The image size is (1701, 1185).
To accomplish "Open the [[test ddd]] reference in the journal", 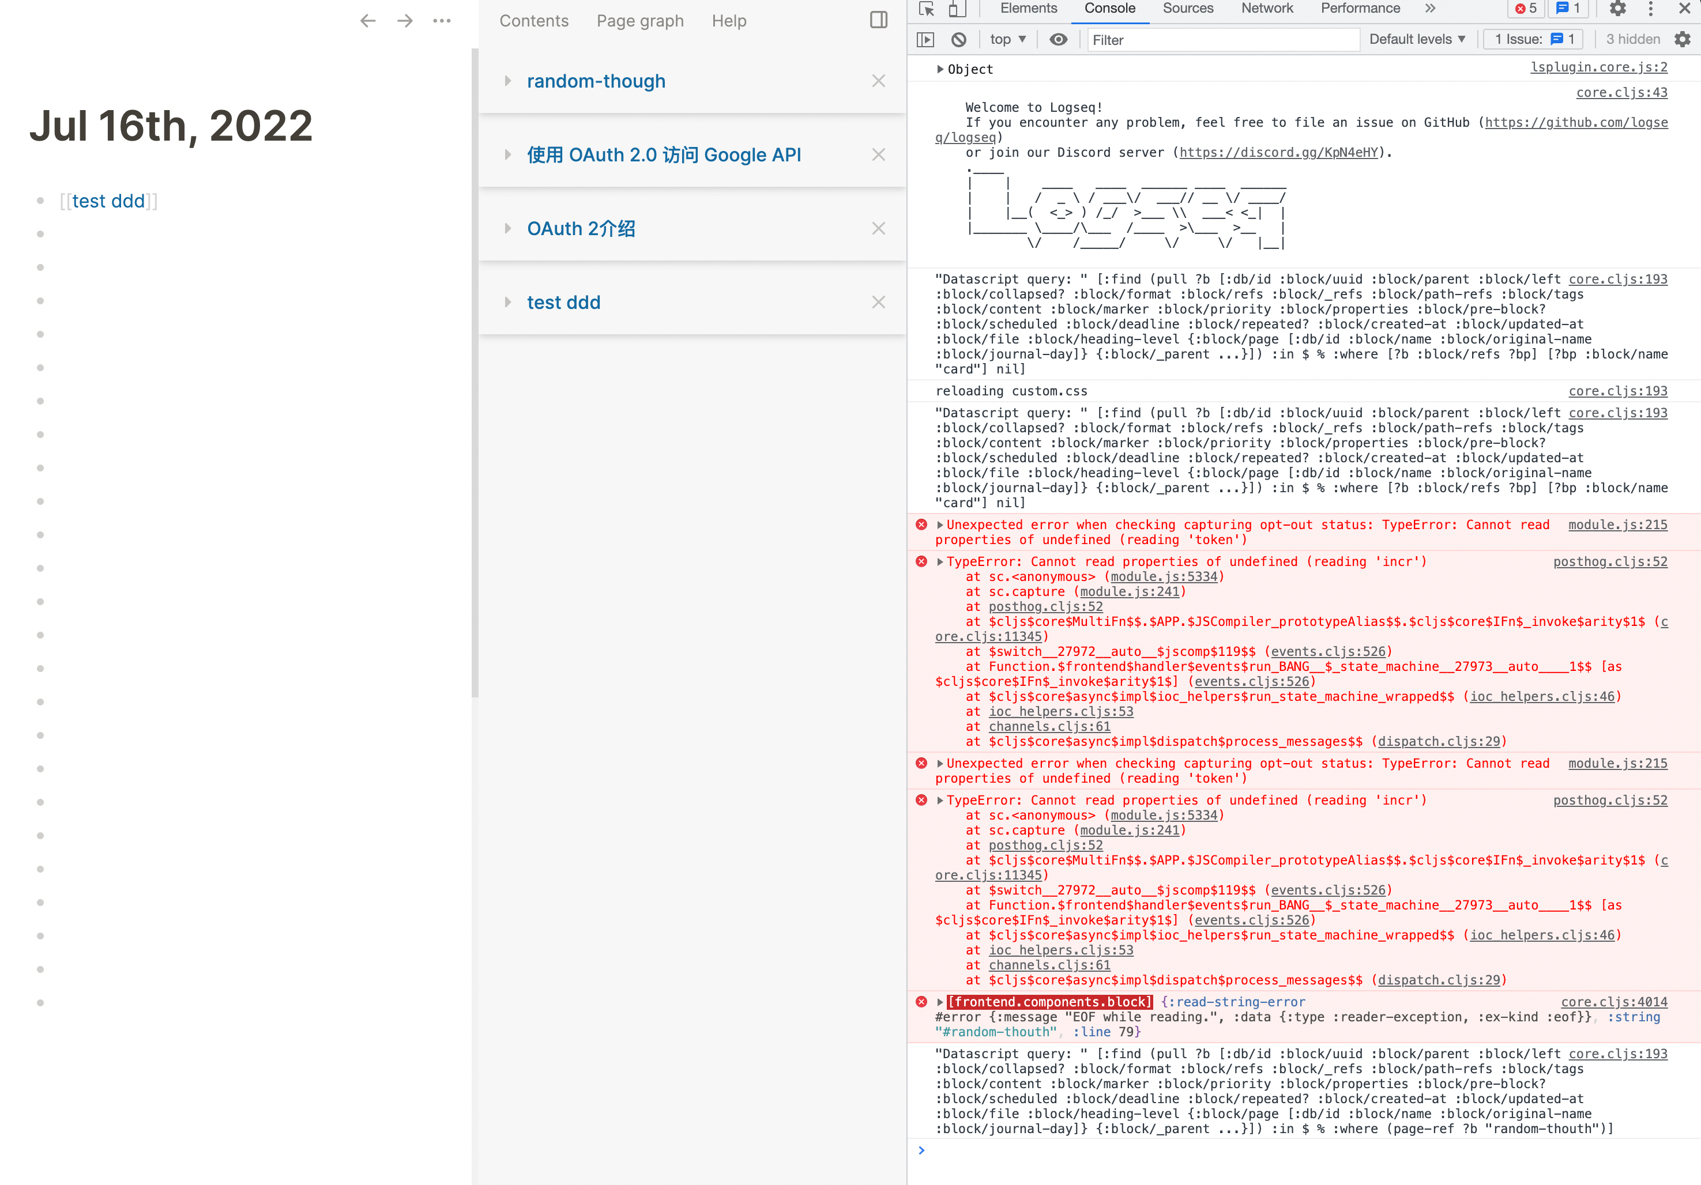I will 108,201.
